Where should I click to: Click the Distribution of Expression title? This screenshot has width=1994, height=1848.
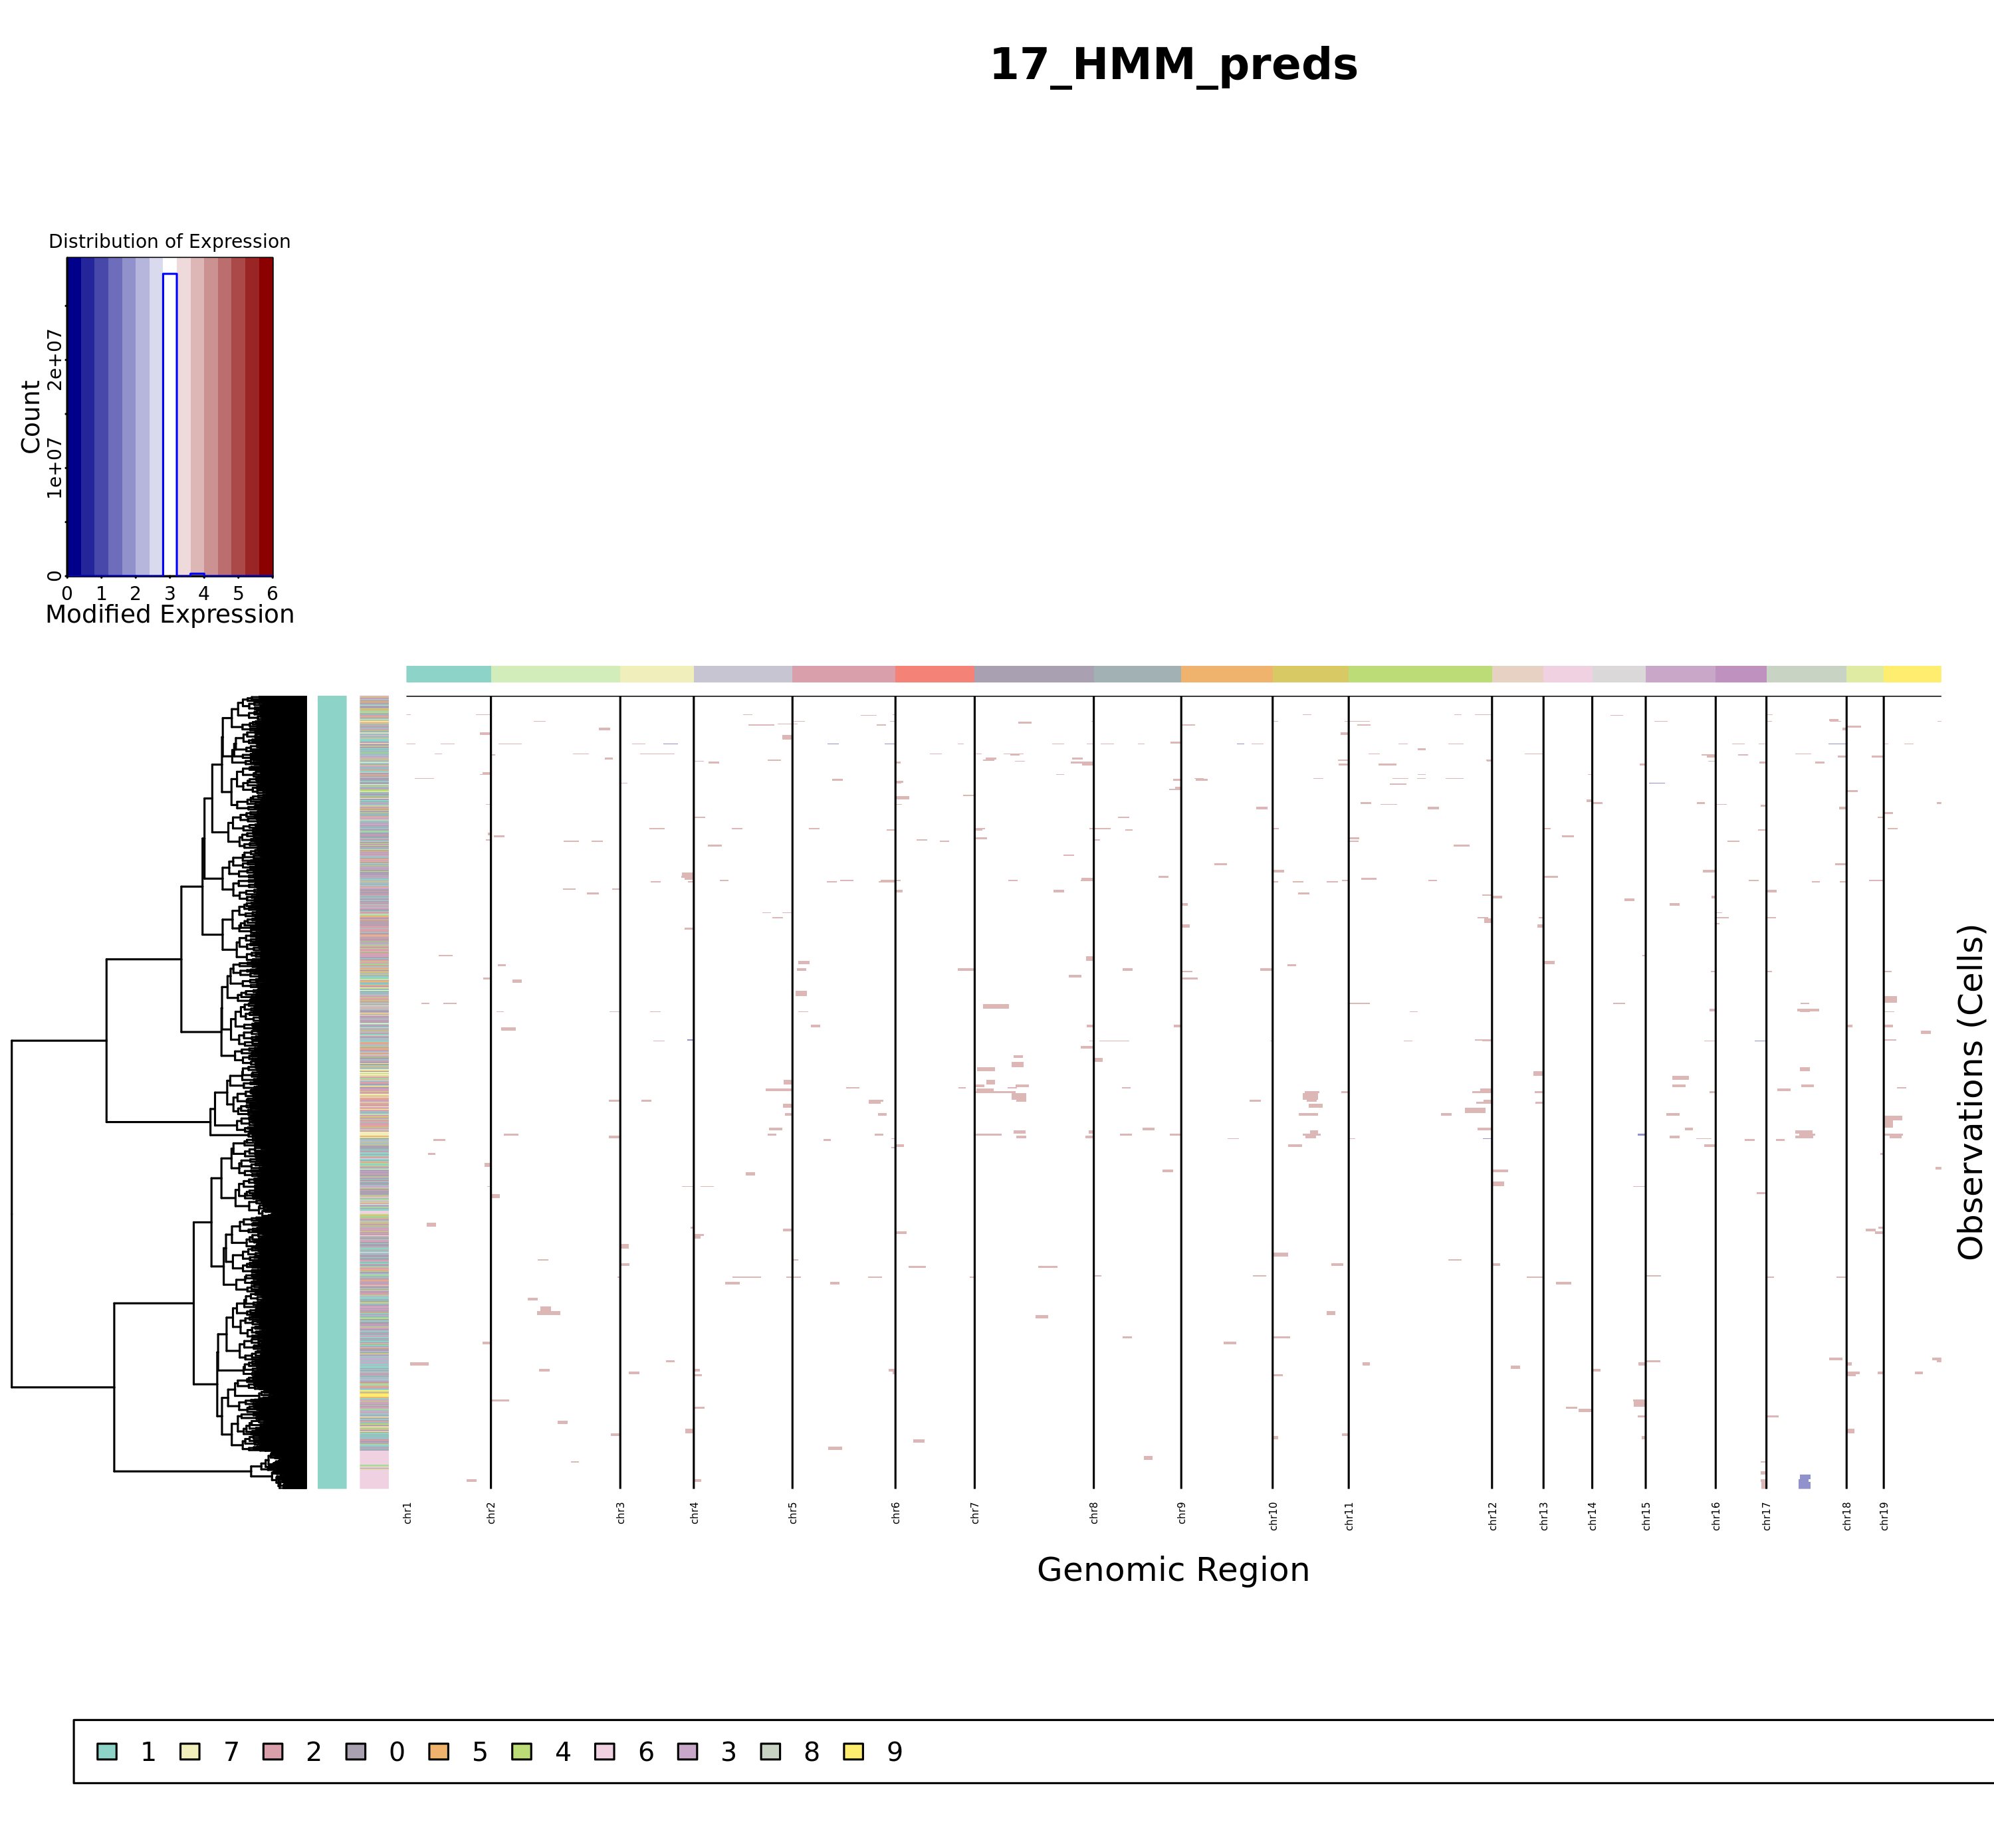click(170, 241)
